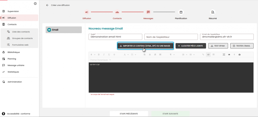Click the print icon in editor toolbar

click(240, 54)
